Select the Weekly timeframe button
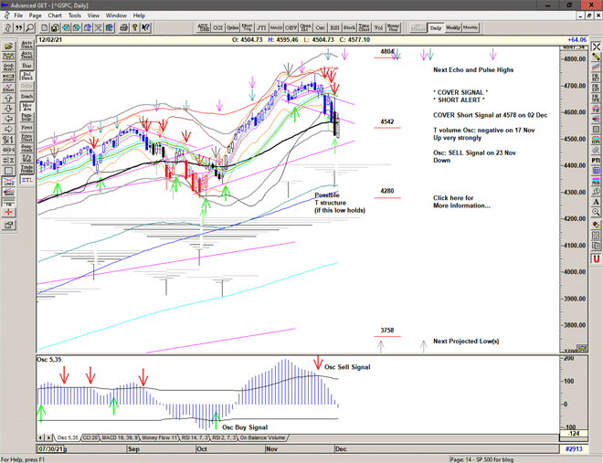This screenshot has height=463, width=603. [x=453, y=28]
